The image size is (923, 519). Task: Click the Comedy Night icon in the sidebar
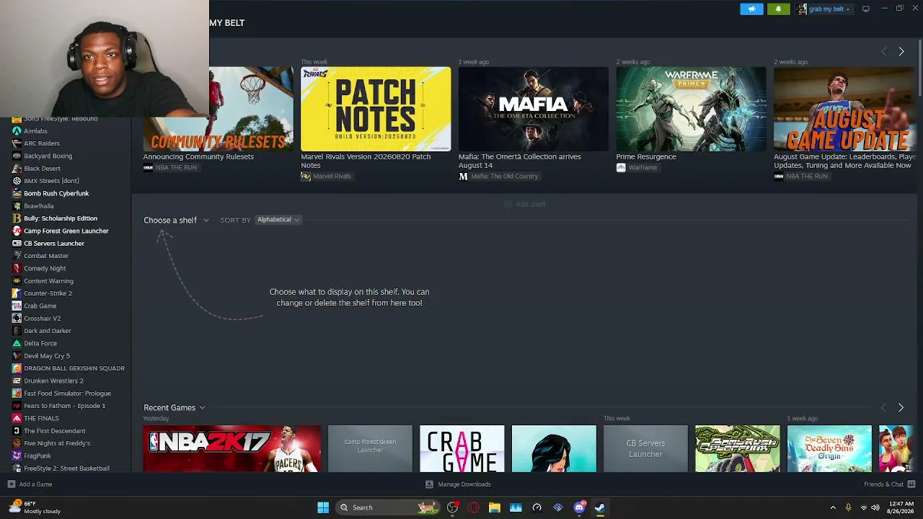[17, 268]
